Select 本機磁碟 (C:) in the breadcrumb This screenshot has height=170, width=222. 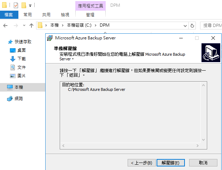(x=79, y=25)
